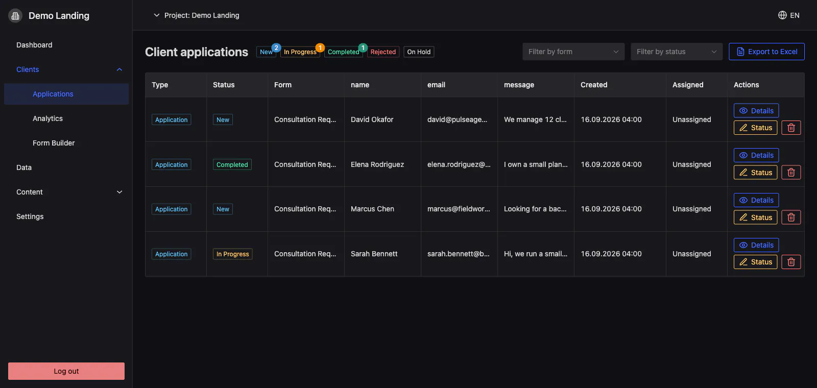Viewport: 817px width, 388px height.
Task: Click the name Elena Rodriguez
Action: click(x=377, y=164)
